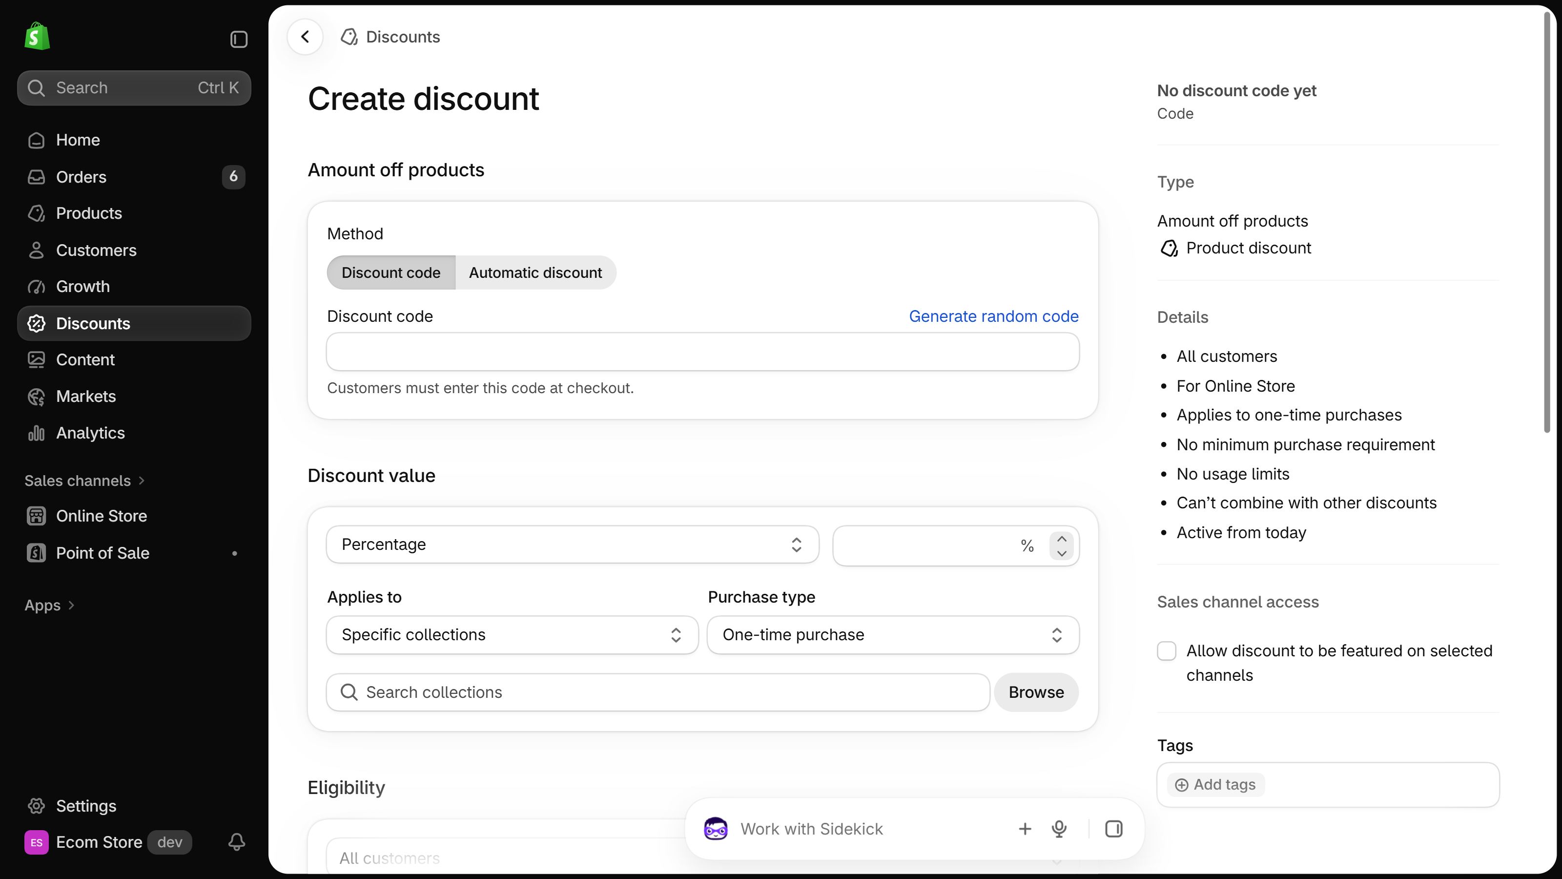Click the Analytics bar chart icon
Image resolution: width=1562 pixels, height=879 pixels.
37,433
